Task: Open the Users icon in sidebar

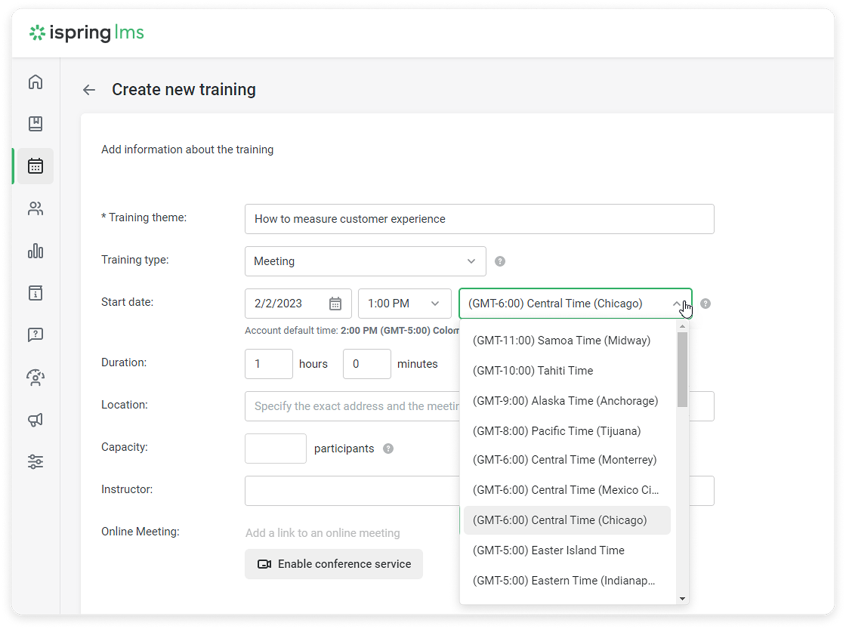Action: click(x=36, y=208)
